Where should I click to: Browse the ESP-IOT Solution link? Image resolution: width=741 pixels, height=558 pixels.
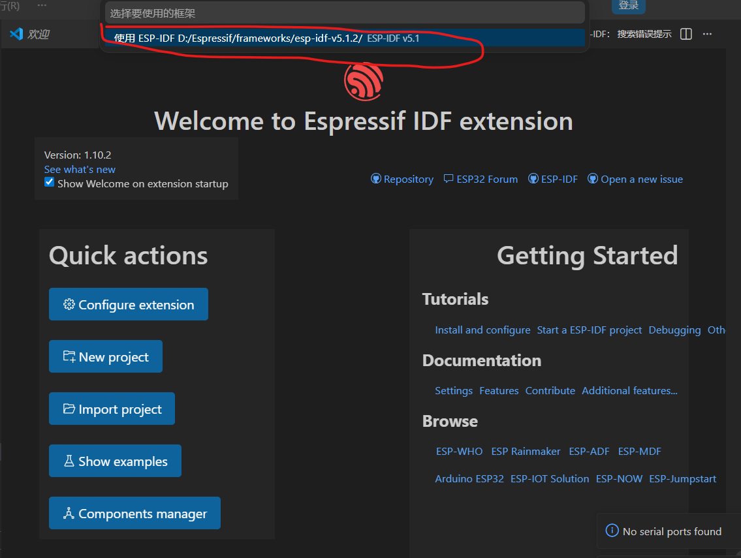point(550,478)
